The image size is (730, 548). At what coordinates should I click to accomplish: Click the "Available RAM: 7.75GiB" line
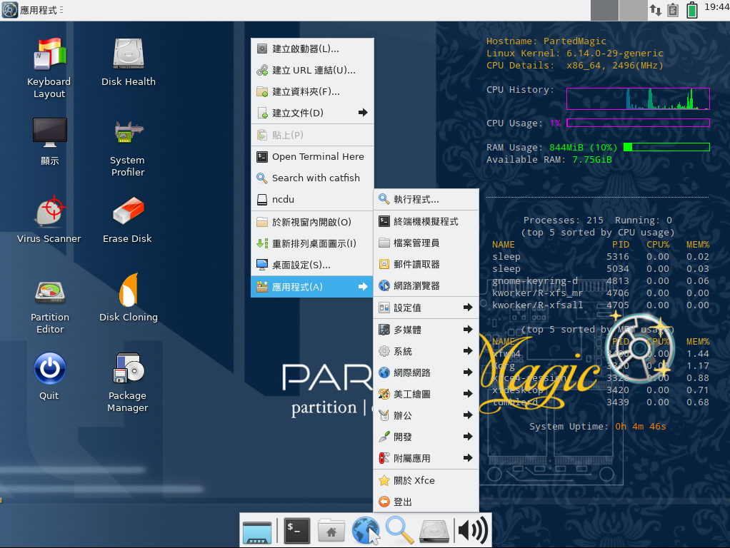coord(549,160)
